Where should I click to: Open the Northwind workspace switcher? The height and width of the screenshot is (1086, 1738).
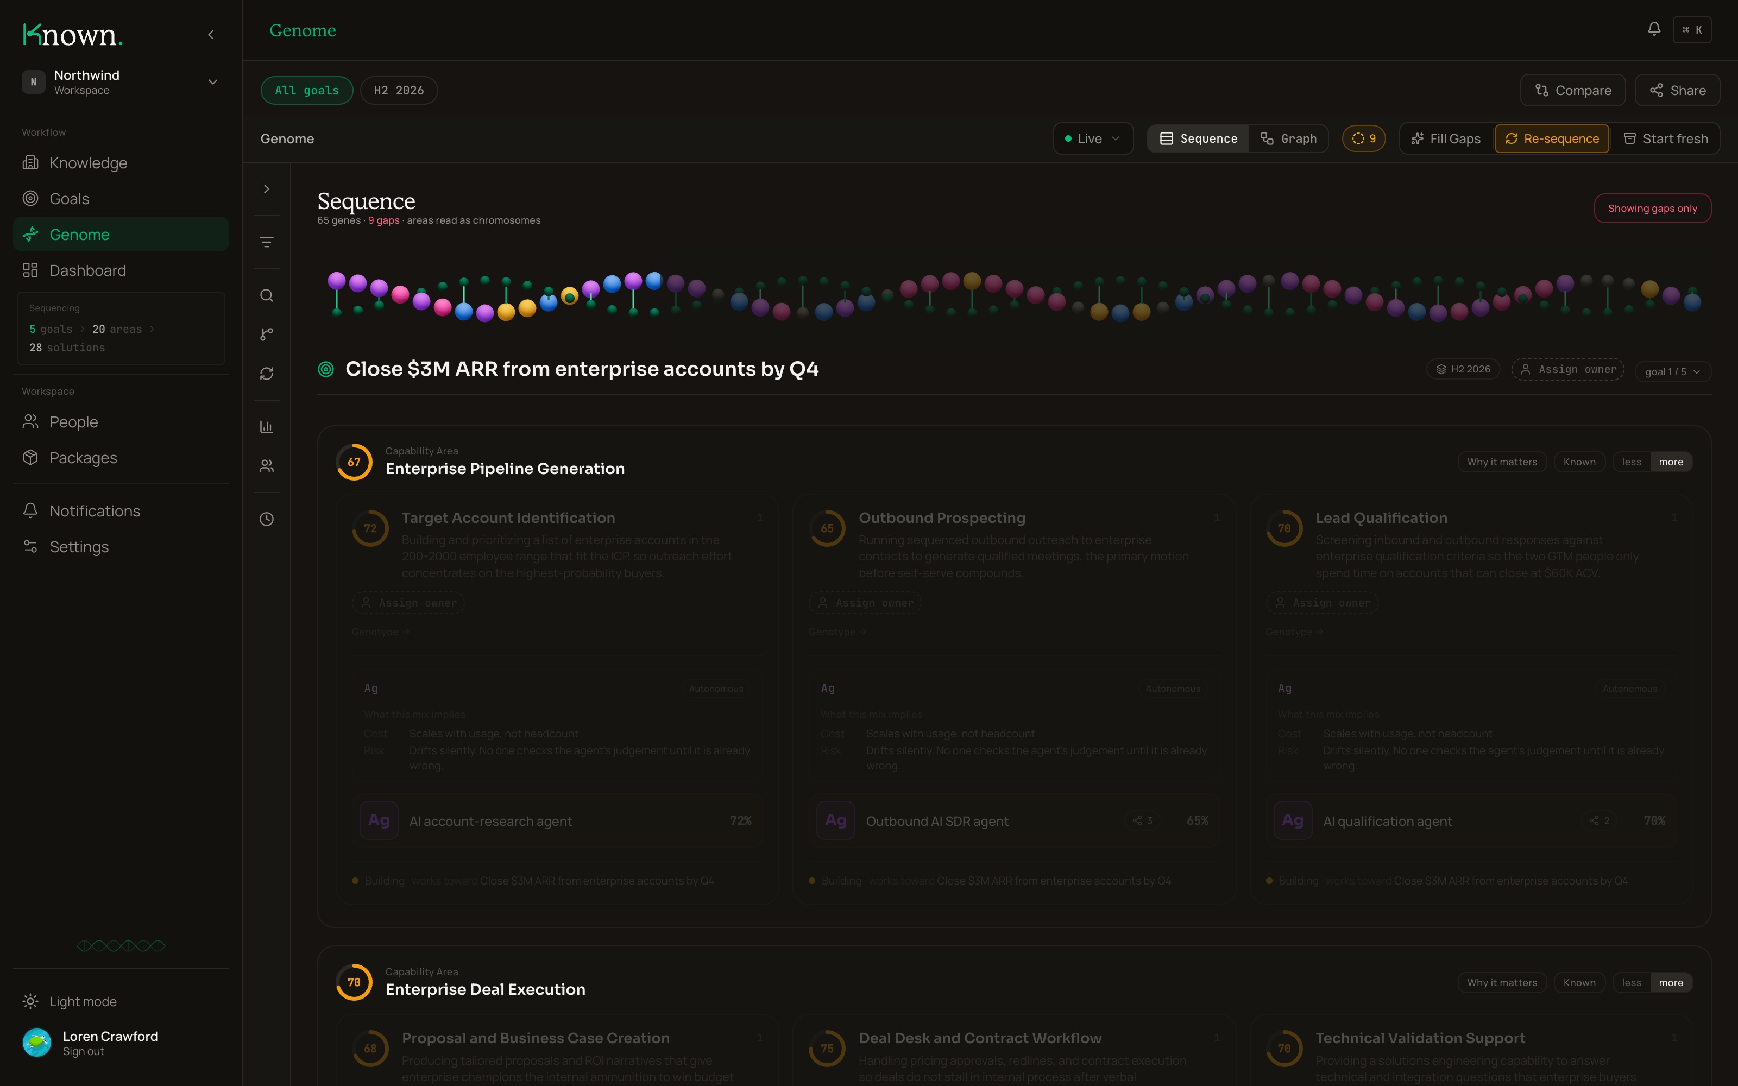pos(121,82)
